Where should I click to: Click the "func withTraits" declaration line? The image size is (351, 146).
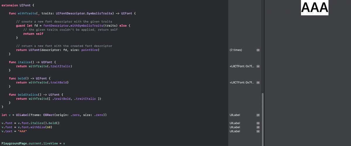[x=73, y=14]
